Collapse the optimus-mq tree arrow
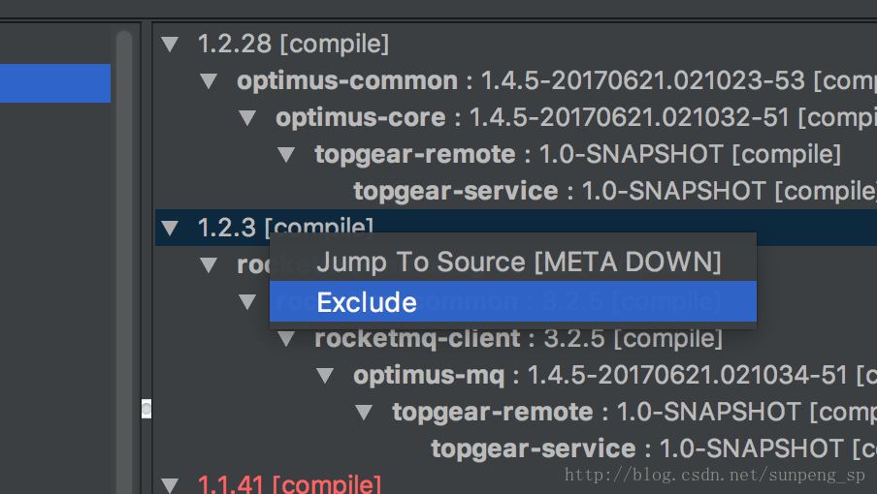 [325, 375]
